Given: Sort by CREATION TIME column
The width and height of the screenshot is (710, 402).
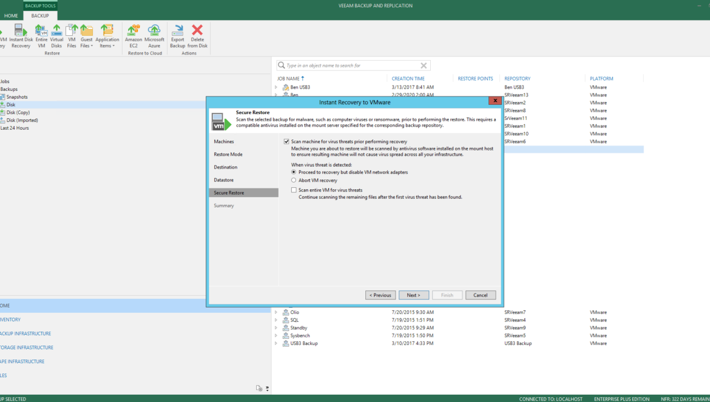Looking at the screenshot, I should (408, 79).
